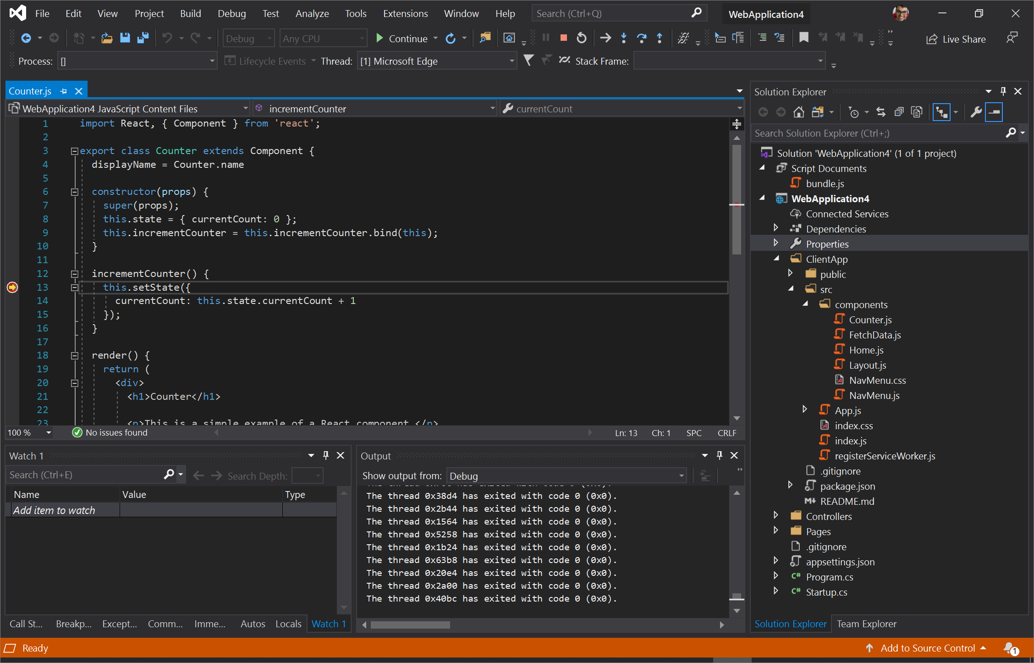Select Show output from Debug dropdown

click(565, 475)
